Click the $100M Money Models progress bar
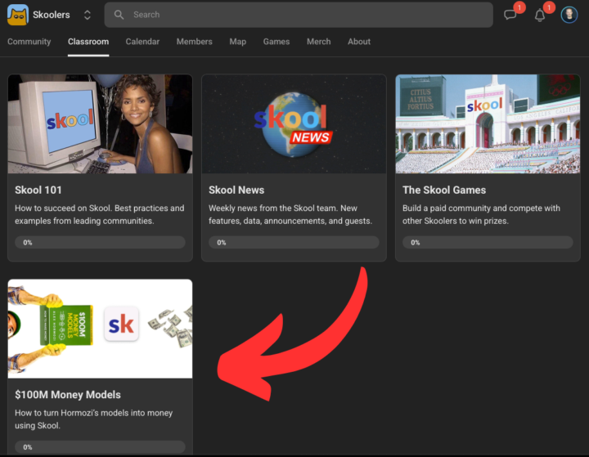The image size is (589, 457). tap(101, 447)
